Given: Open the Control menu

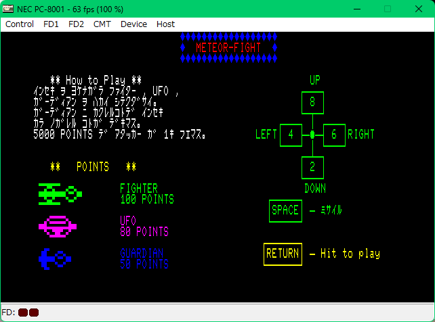Looking at the screenshot, I should [x=20, y=24].
